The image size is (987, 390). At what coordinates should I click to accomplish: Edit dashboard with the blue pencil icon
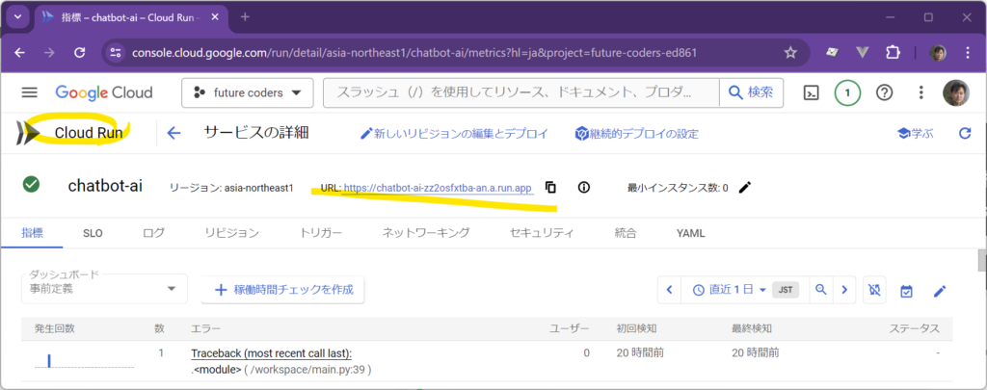[940, 291]
